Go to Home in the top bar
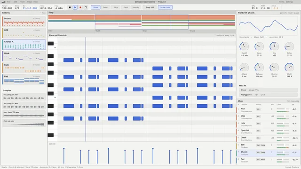The width and height of the screenshot is (301, 169). (281, 2)
